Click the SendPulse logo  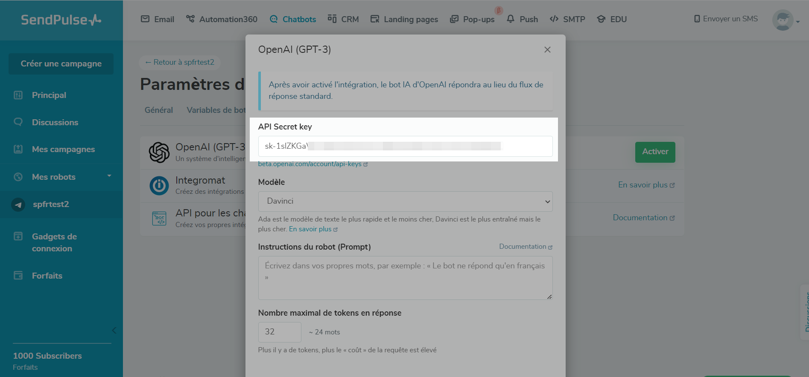point(61,20)
